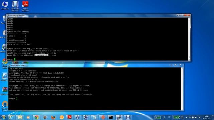This screenshot has height=120, width=214.
Task: Open Adobe Reader XI desktop shortcut
Action: tap(25, 6)
